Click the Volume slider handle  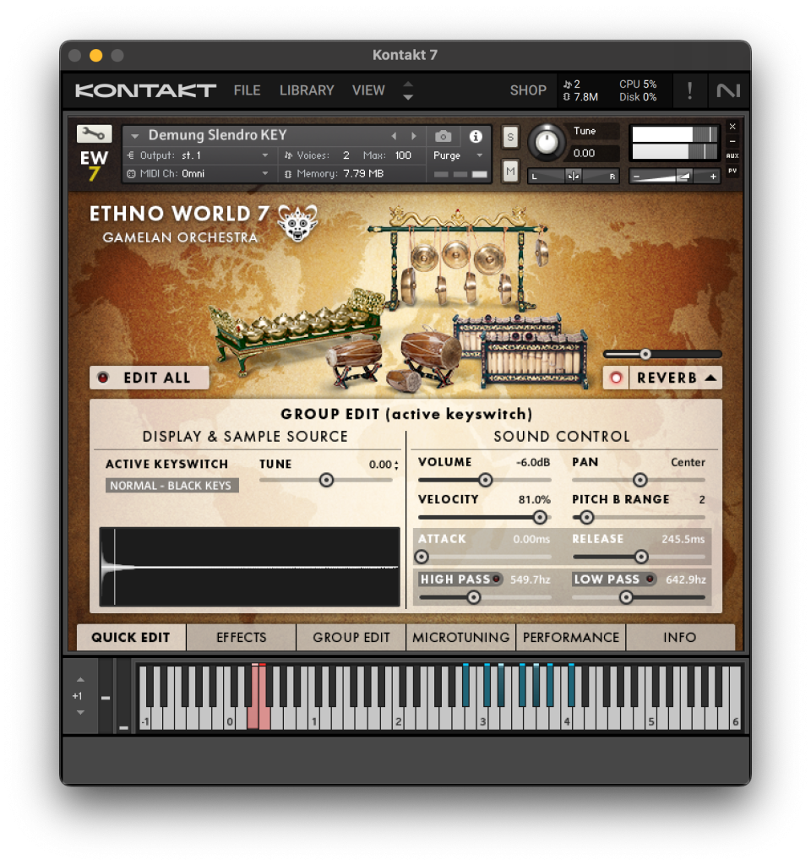point(485,480)
